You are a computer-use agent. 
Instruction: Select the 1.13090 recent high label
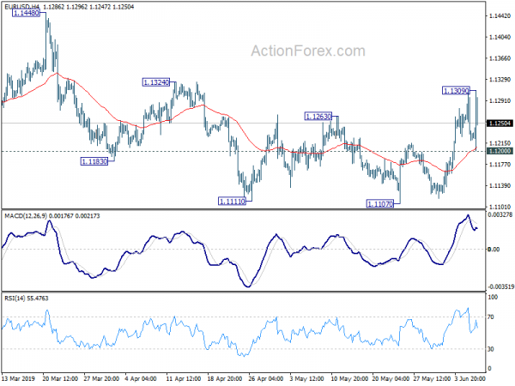pyautogui.click(x=456, y=90)
